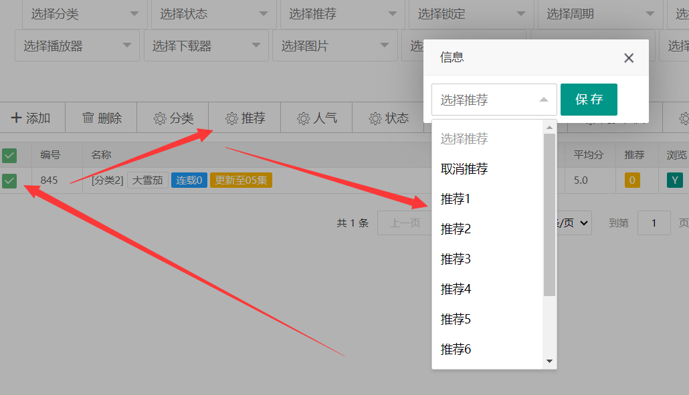Click the 推荐 column header
Viewport: 689px width, 395px height.
tap(635, 154)
